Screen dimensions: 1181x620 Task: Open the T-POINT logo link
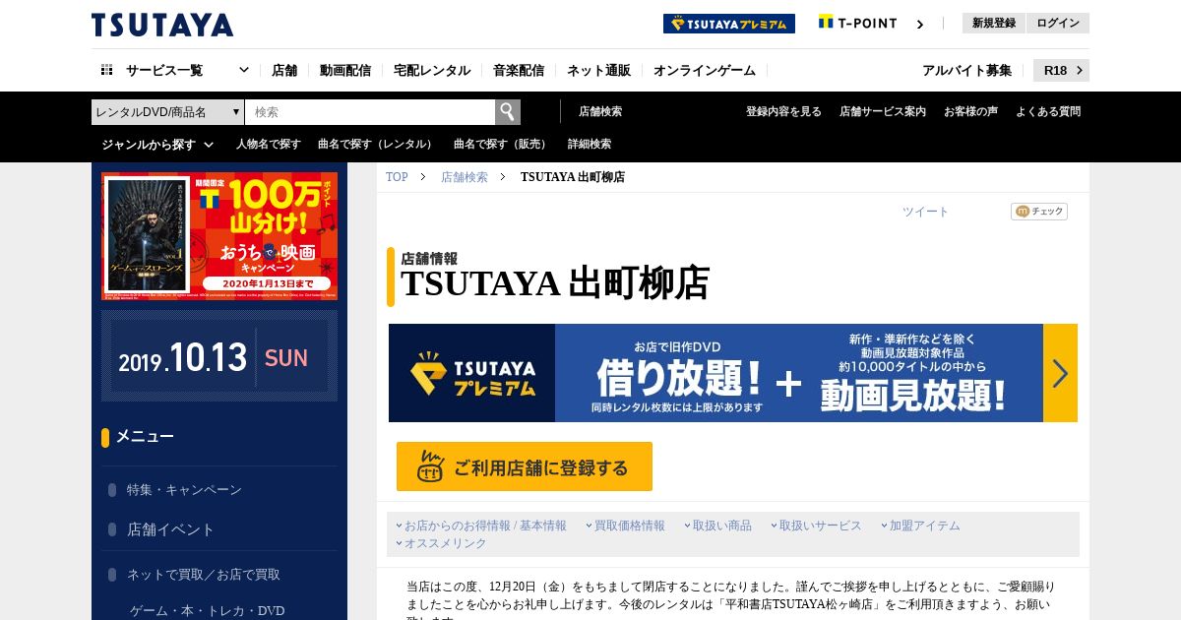pyautogui.click(x=857, y=23)
